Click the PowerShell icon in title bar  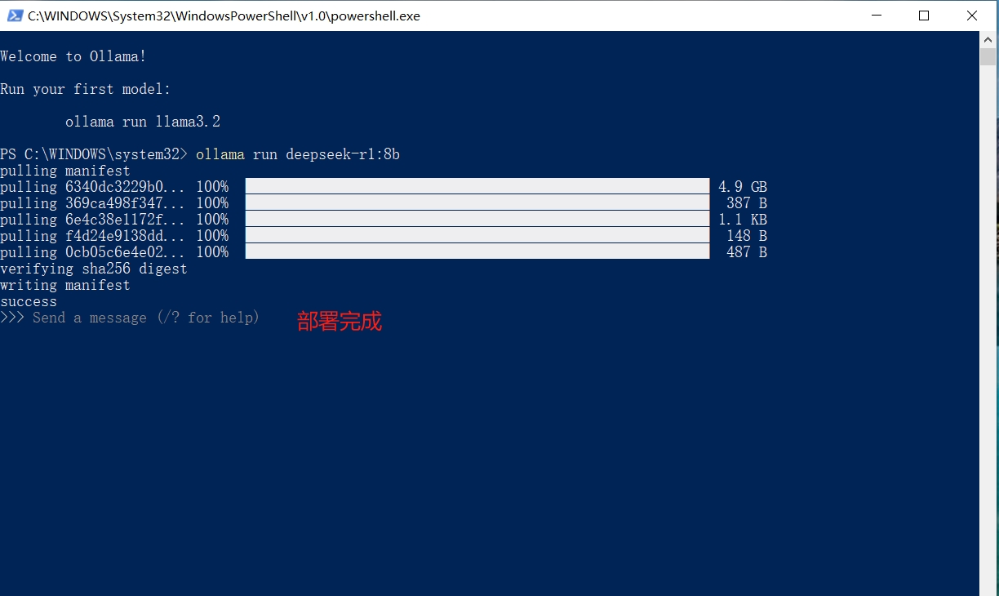15,16
